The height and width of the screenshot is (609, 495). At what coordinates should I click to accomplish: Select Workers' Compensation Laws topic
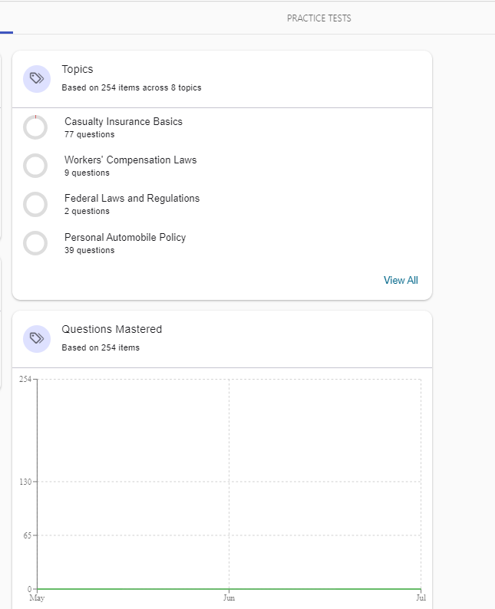(130, 160)
